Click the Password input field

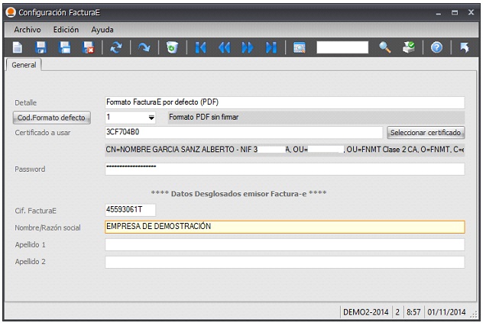[284, 169]
